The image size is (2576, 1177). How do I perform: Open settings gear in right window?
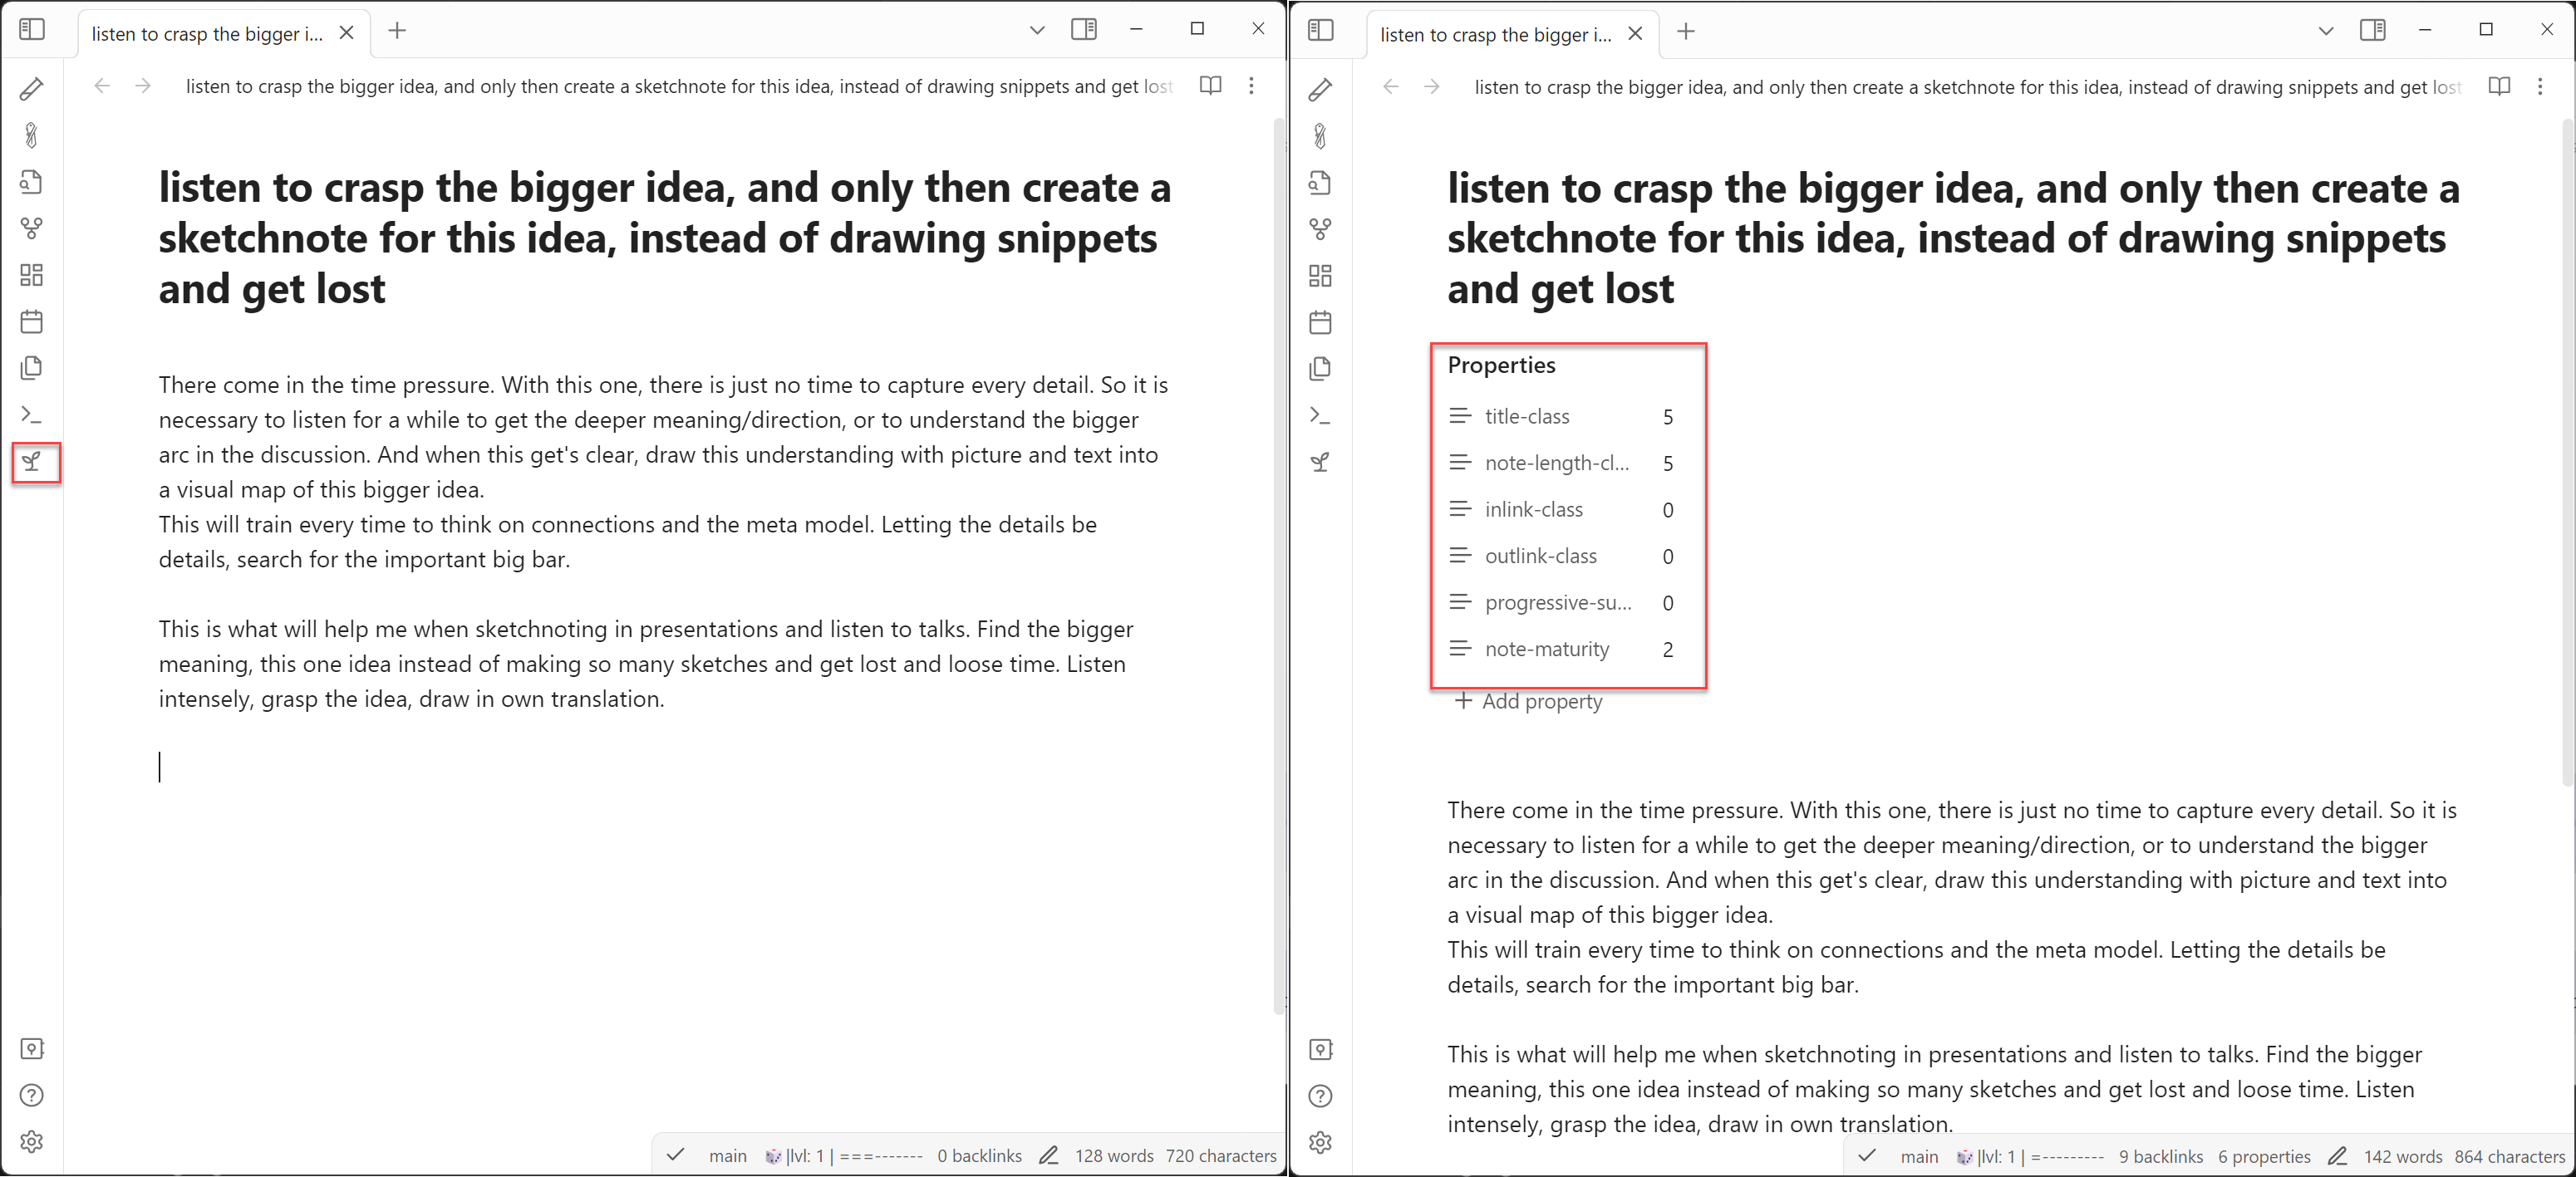tap(1320, 1142)
